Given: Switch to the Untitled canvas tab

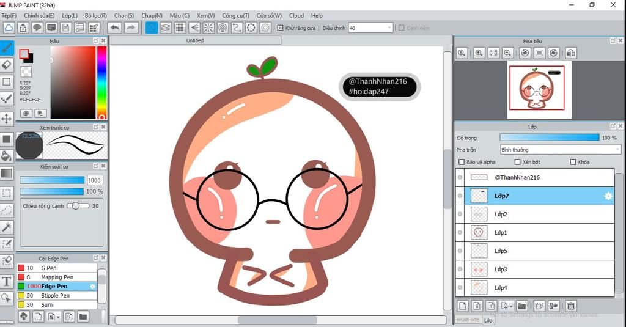Looking at the screenshot, I should click(x=195, y=40).
